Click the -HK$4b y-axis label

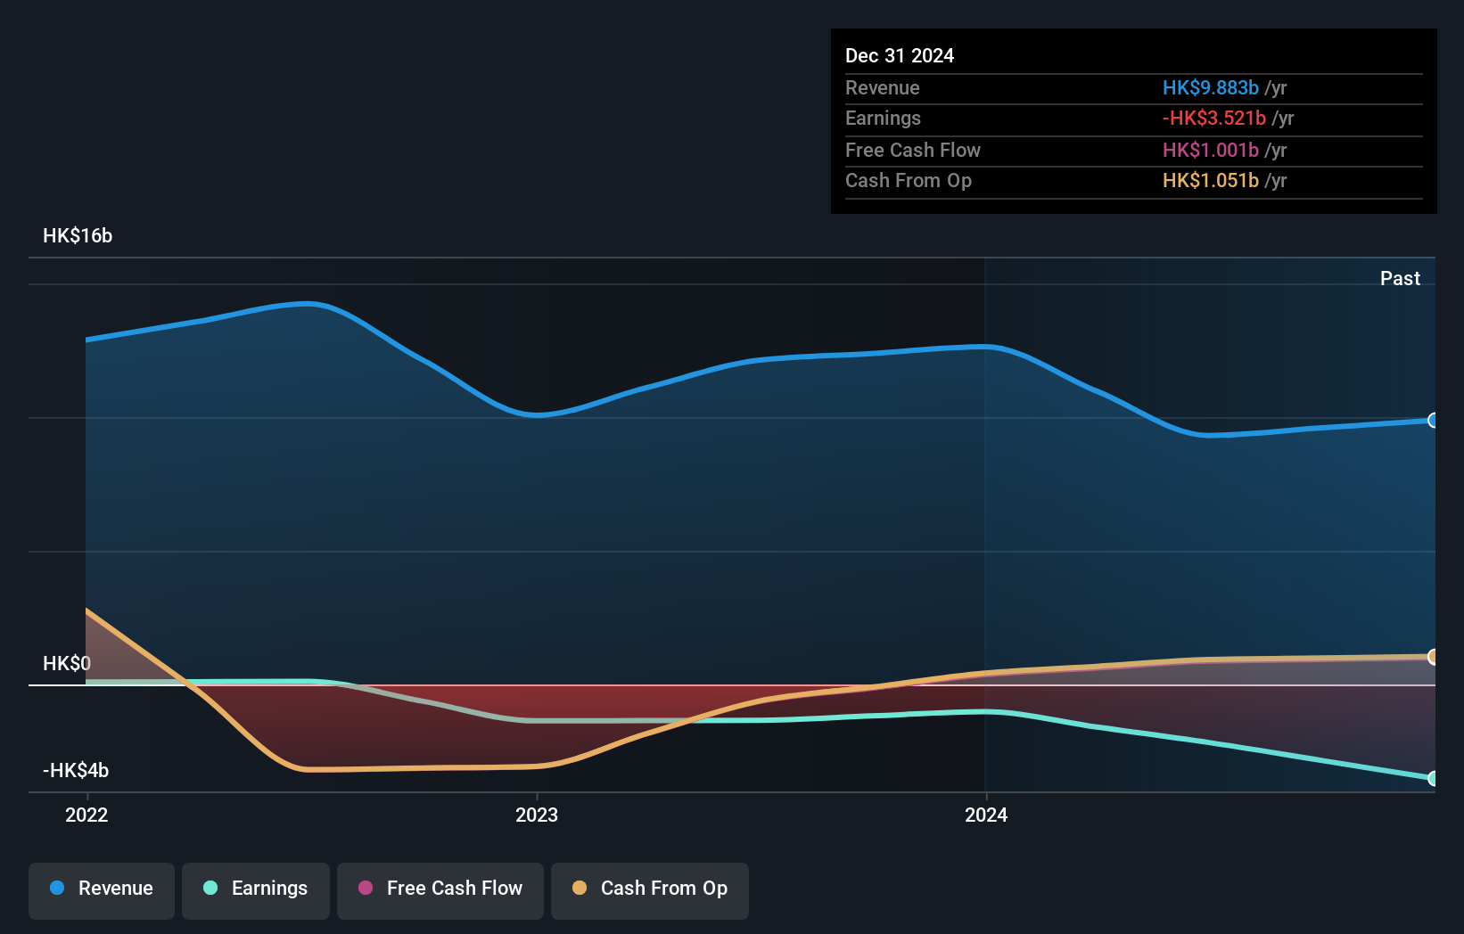(76, 771)
